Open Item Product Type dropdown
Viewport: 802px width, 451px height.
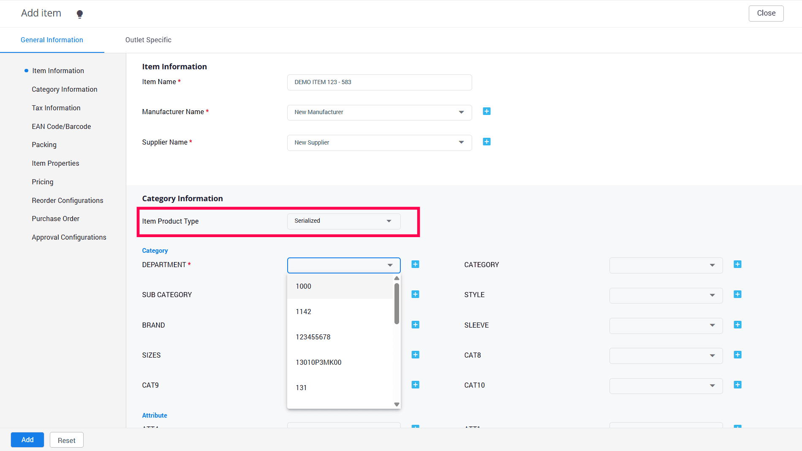[343, 221]
